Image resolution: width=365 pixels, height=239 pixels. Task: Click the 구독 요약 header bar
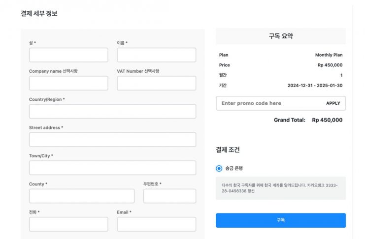click(281, 36)
